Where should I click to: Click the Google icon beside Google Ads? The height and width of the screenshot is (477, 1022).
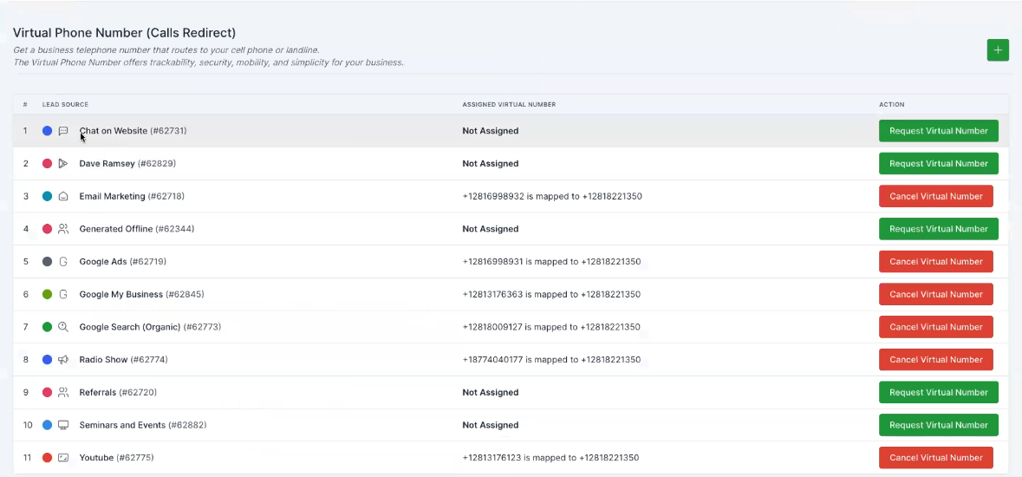[x=63, y=262]
